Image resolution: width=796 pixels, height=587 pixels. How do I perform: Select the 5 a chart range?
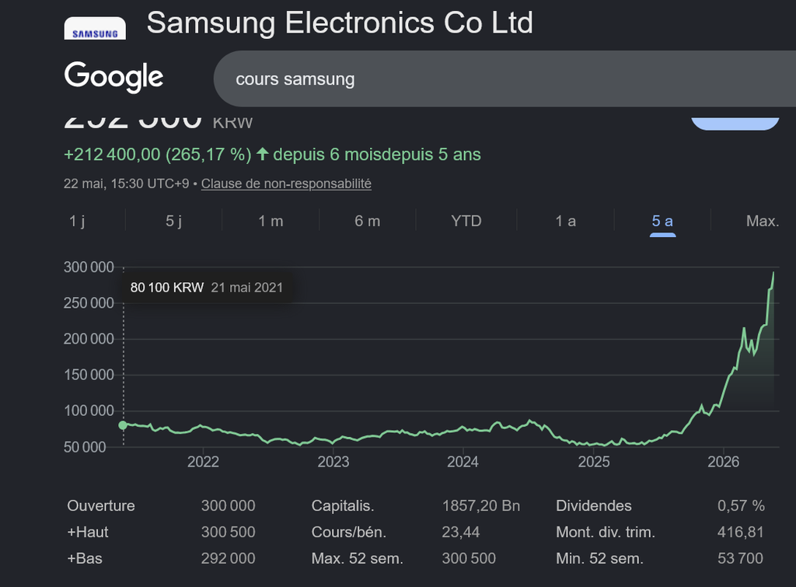click(x=662, y=221)
